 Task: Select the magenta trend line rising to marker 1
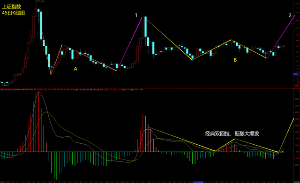click(129, 44)
